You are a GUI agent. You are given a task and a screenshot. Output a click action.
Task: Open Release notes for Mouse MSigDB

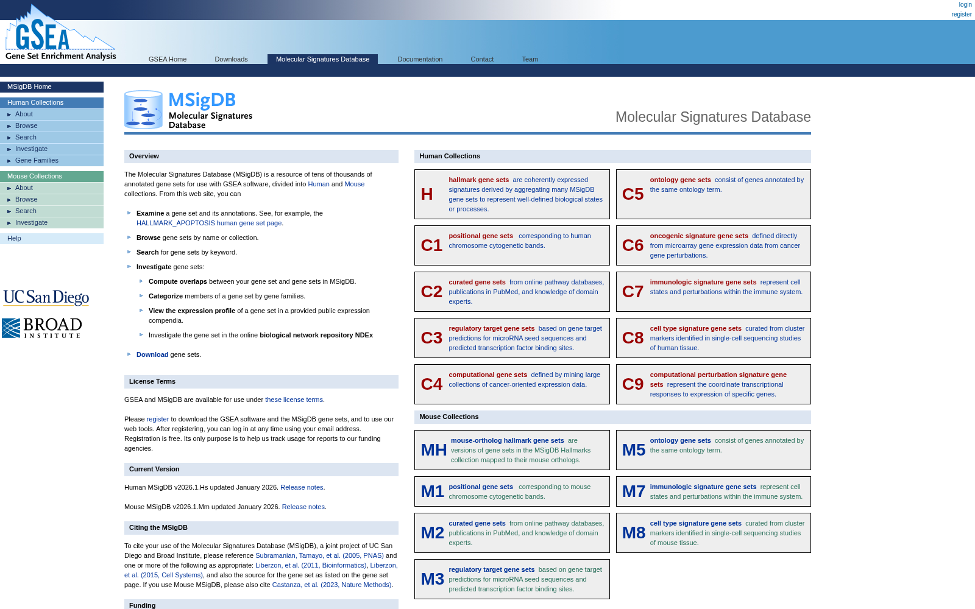pos(303,507)
